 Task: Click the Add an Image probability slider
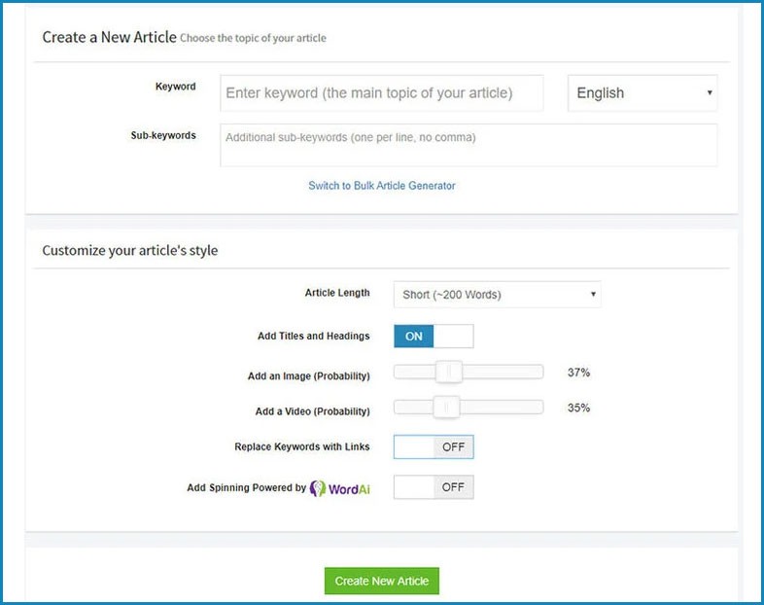tap(469, 372)
